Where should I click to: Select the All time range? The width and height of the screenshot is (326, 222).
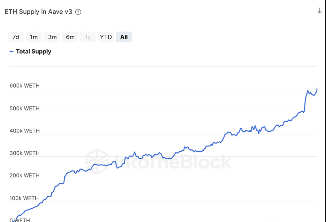coord(124,37)
